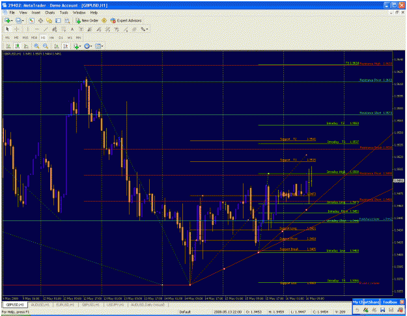Switch to the USDJPY,H1 chart tab

pyautogui.click(x=116, y=305)
